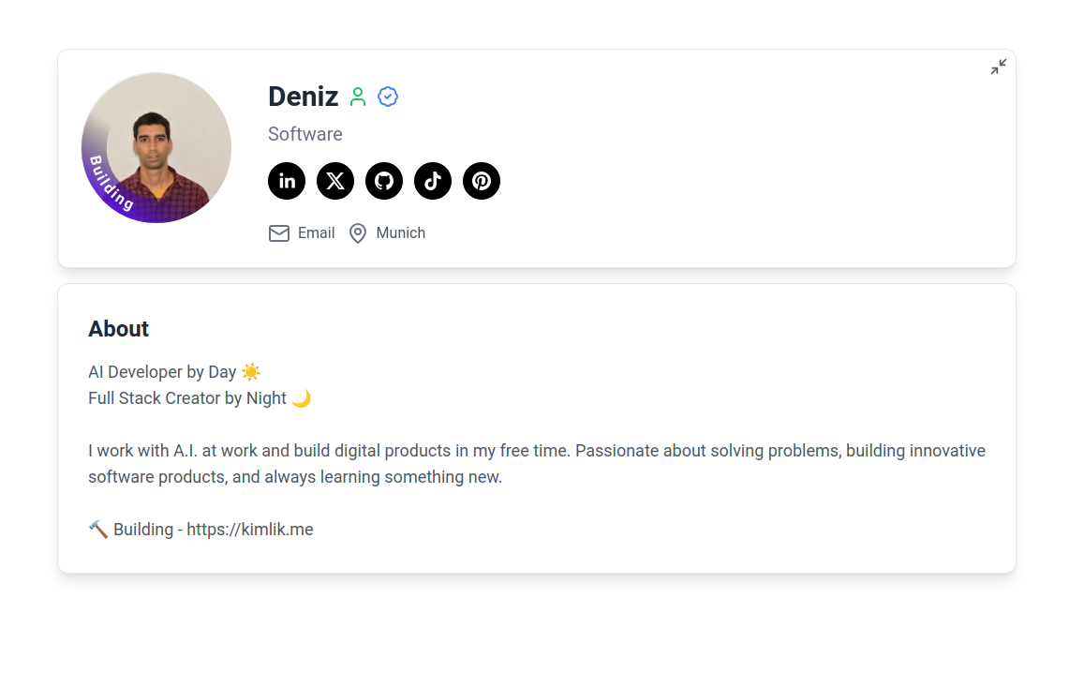
Task: Select the Munich location label
Action: point(401,232)
